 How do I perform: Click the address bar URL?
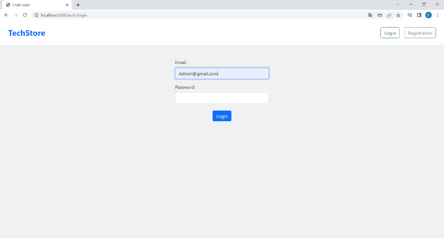[63, 15]
